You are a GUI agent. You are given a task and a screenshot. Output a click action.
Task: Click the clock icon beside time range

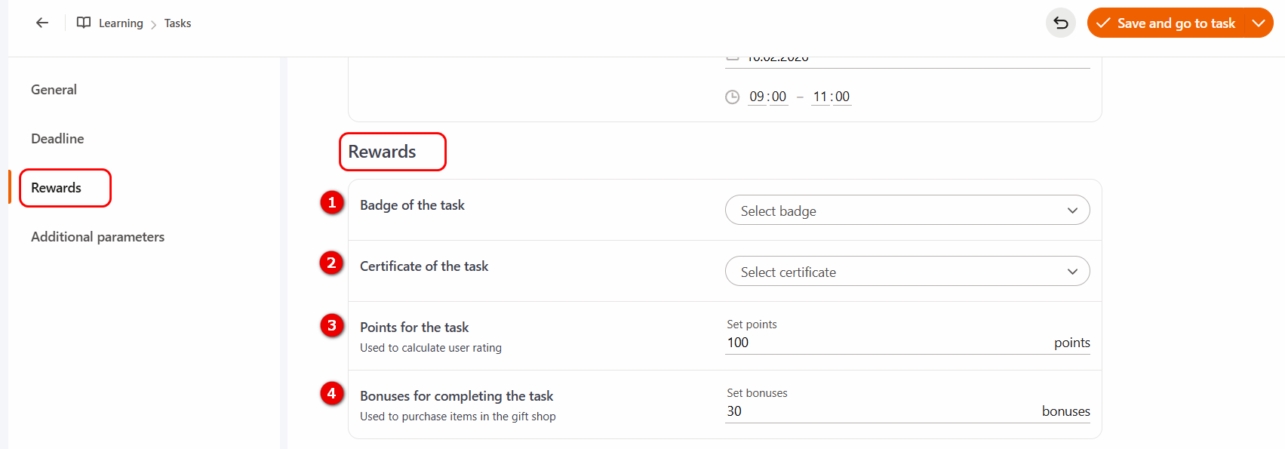coord(732,97)
